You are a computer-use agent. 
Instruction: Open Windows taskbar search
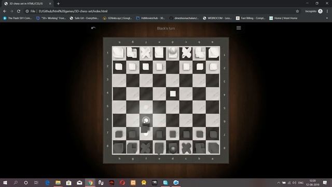pos(16,182)
